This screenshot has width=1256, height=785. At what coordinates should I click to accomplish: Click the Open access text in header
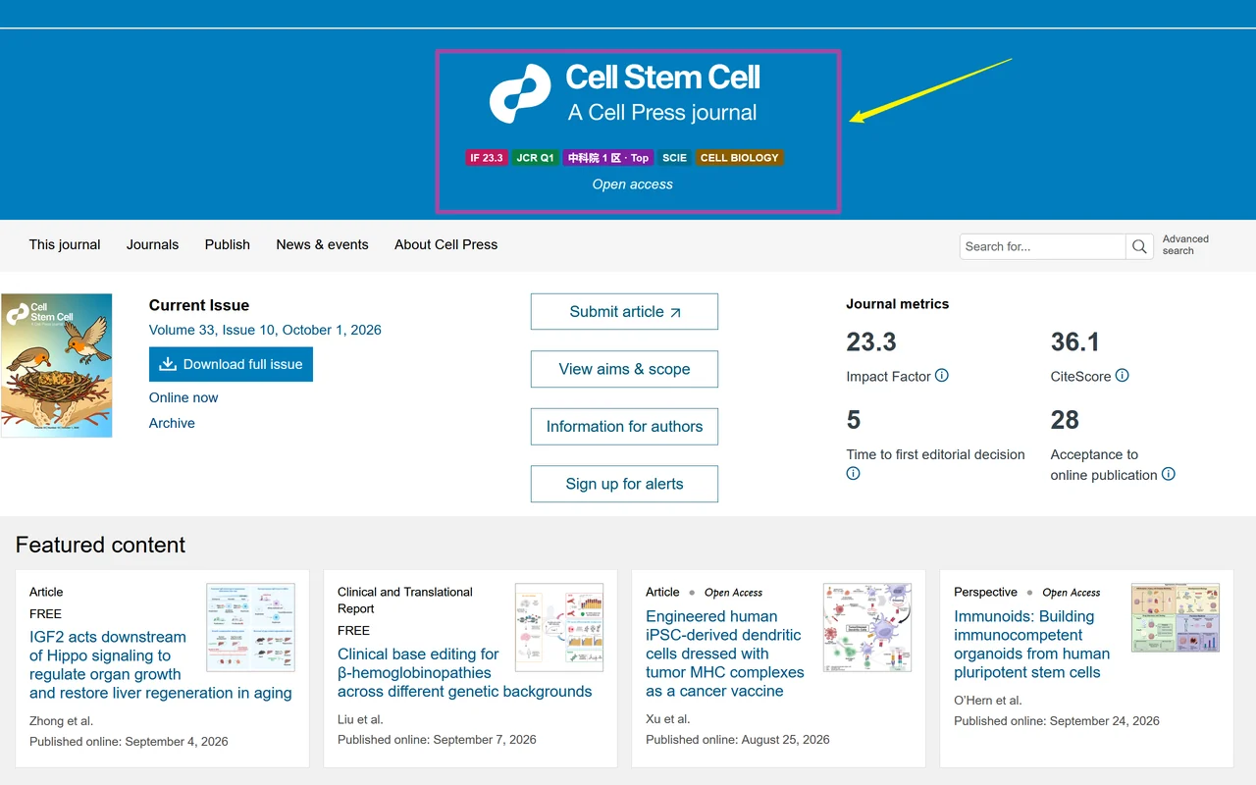(633, 184)
